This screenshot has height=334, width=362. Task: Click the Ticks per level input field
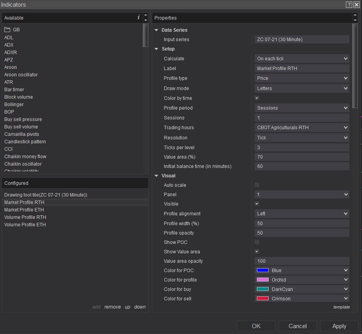302,148
